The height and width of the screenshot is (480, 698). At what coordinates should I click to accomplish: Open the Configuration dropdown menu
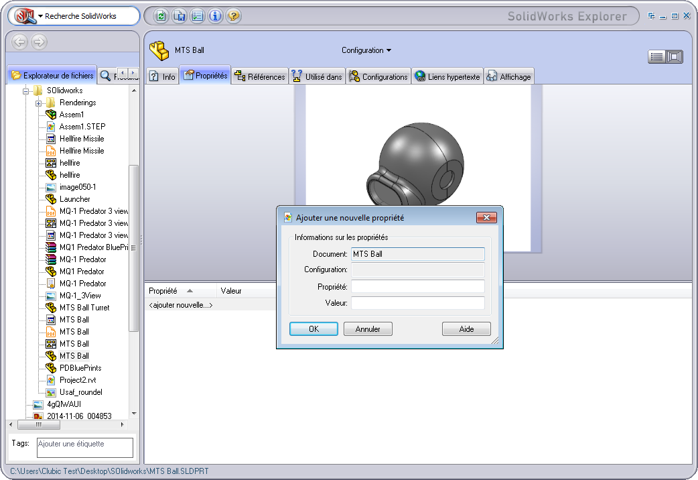(x=366, y=50)
